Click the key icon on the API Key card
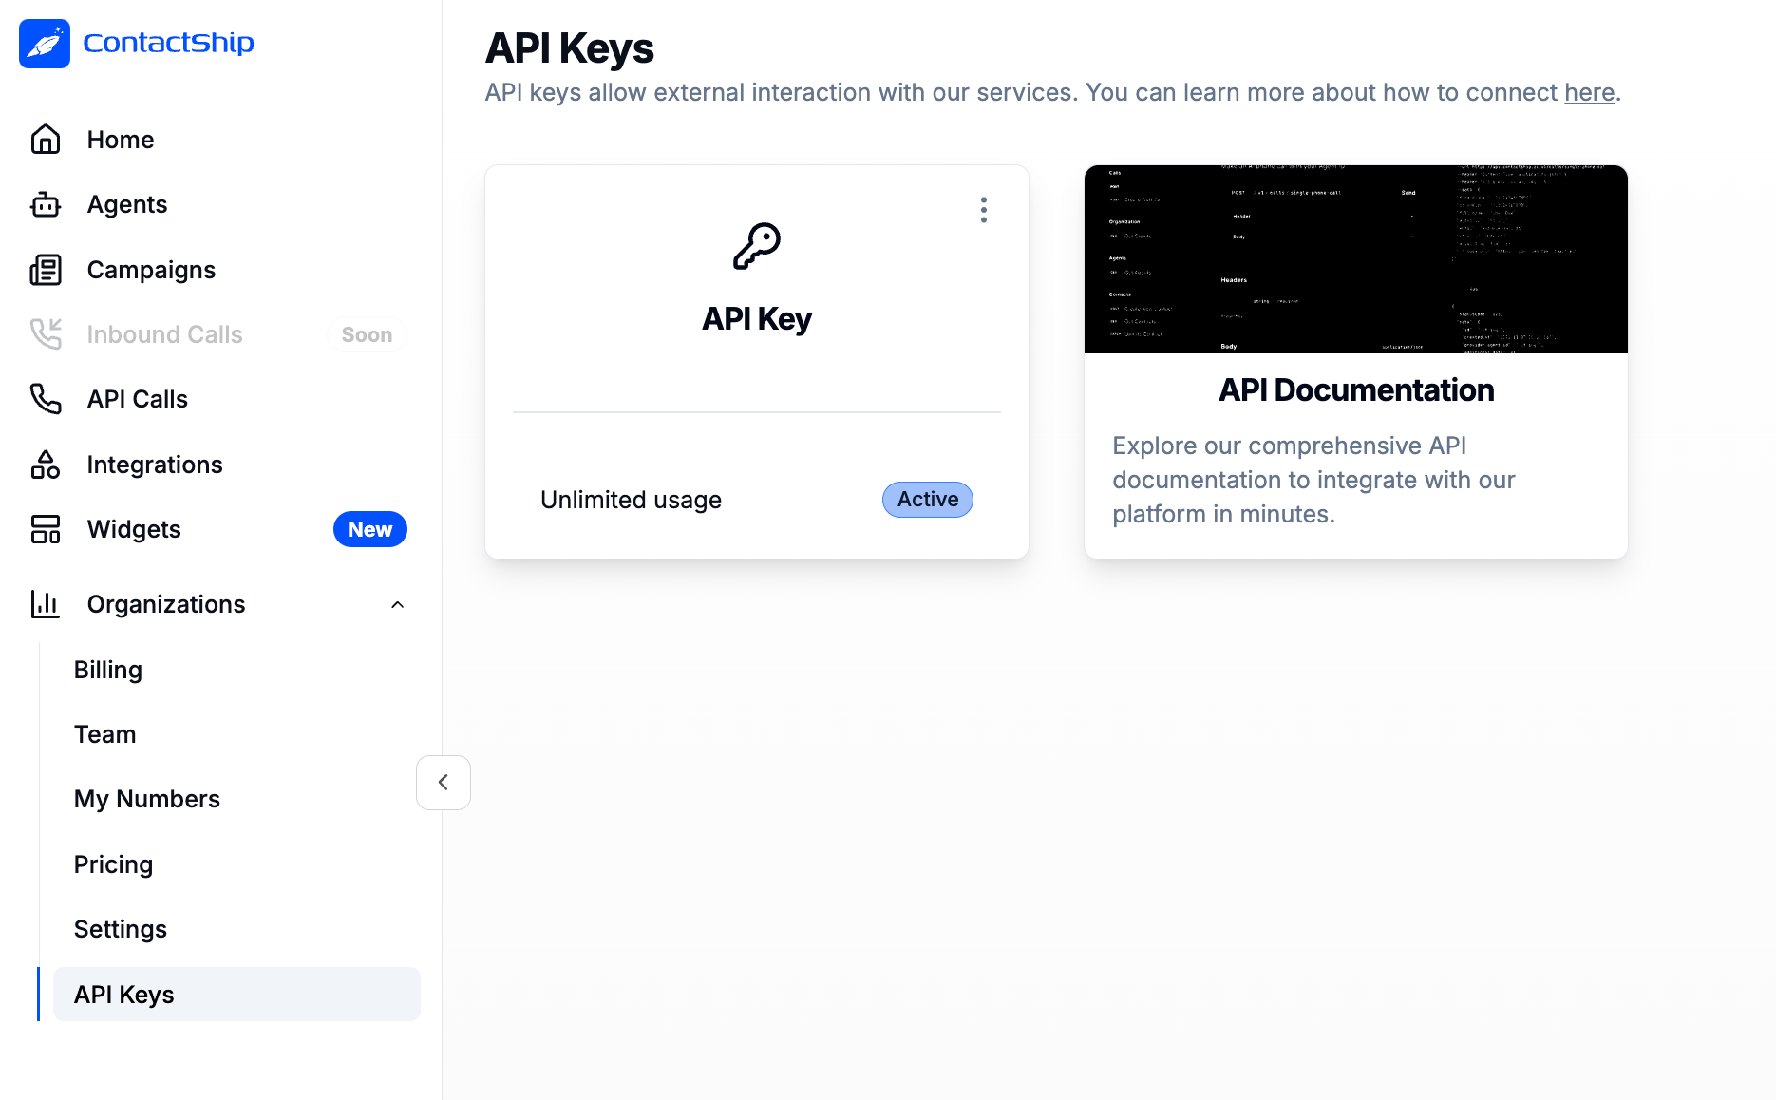This screenshot has height=1100, width=1776. (x=756, y=245)
